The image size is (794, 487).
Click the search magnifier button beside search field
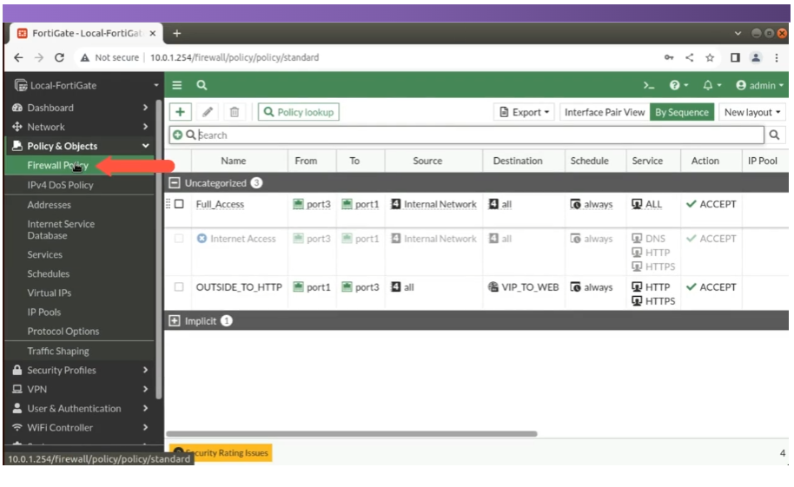click(x=774, y=135)
